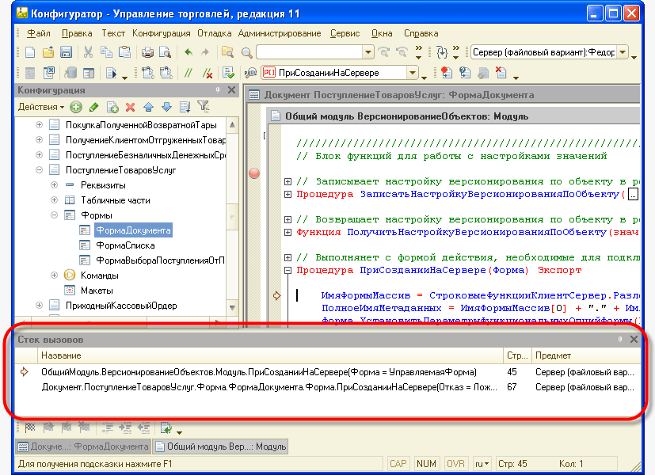Click the Название column header
Viewport: 655px width, 475px height.
pos(270,355)
